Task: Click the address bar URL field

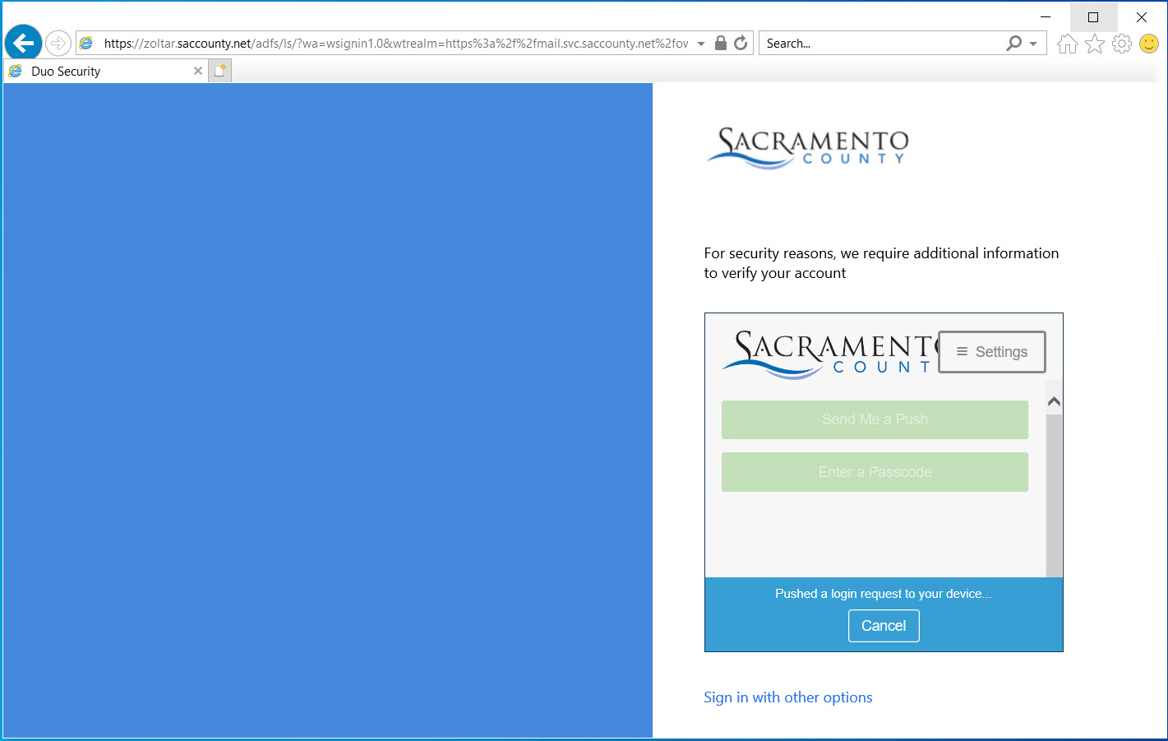Action: coord(396,44)
